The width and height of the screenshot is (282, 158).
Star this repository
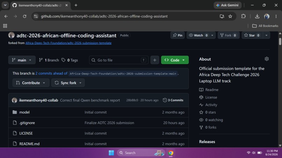click(x=252, y=35)
